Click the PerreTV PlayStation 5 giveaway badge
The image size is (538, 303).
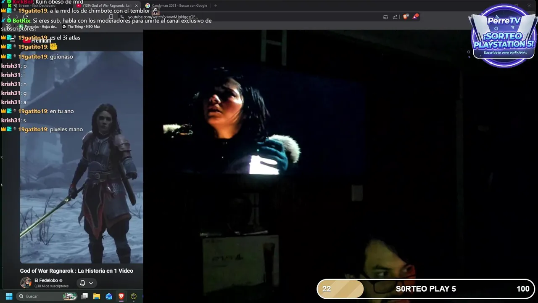504,35
